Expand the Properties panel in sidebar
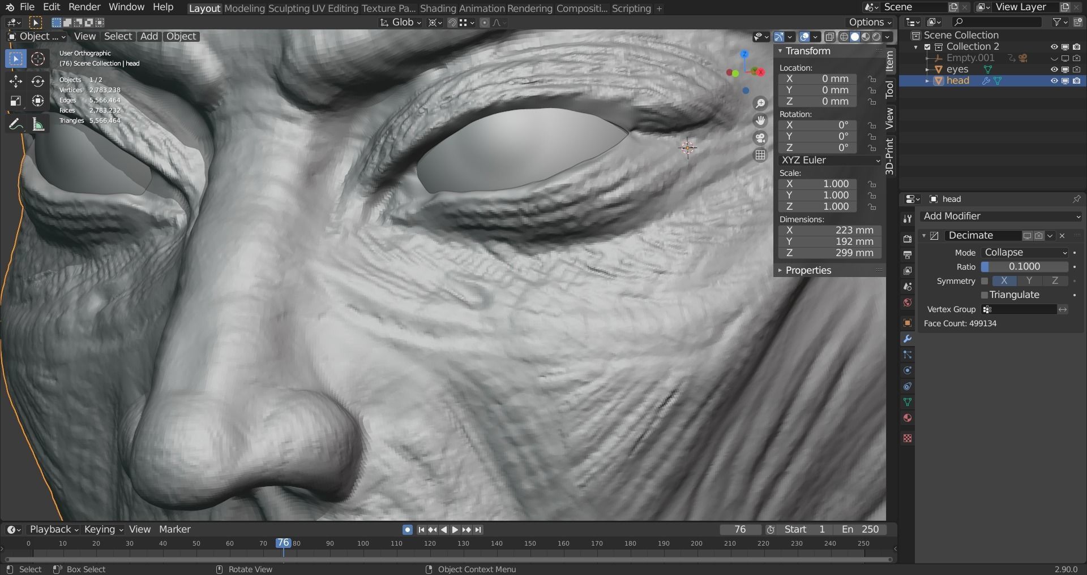1087x575 pixels. (780, 270)
